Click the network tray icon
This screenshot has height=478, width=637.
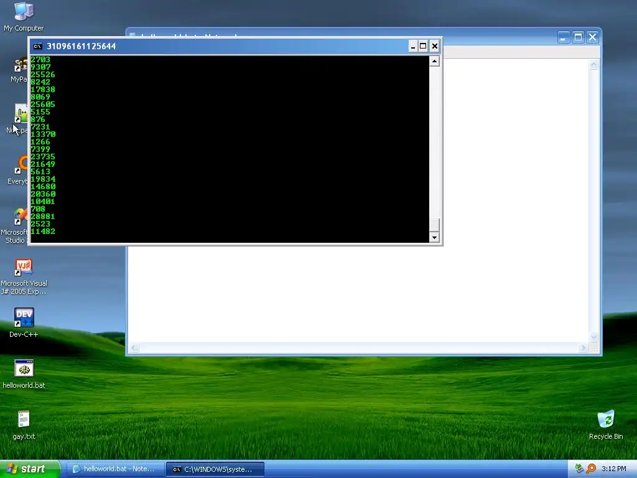(579, 469)
